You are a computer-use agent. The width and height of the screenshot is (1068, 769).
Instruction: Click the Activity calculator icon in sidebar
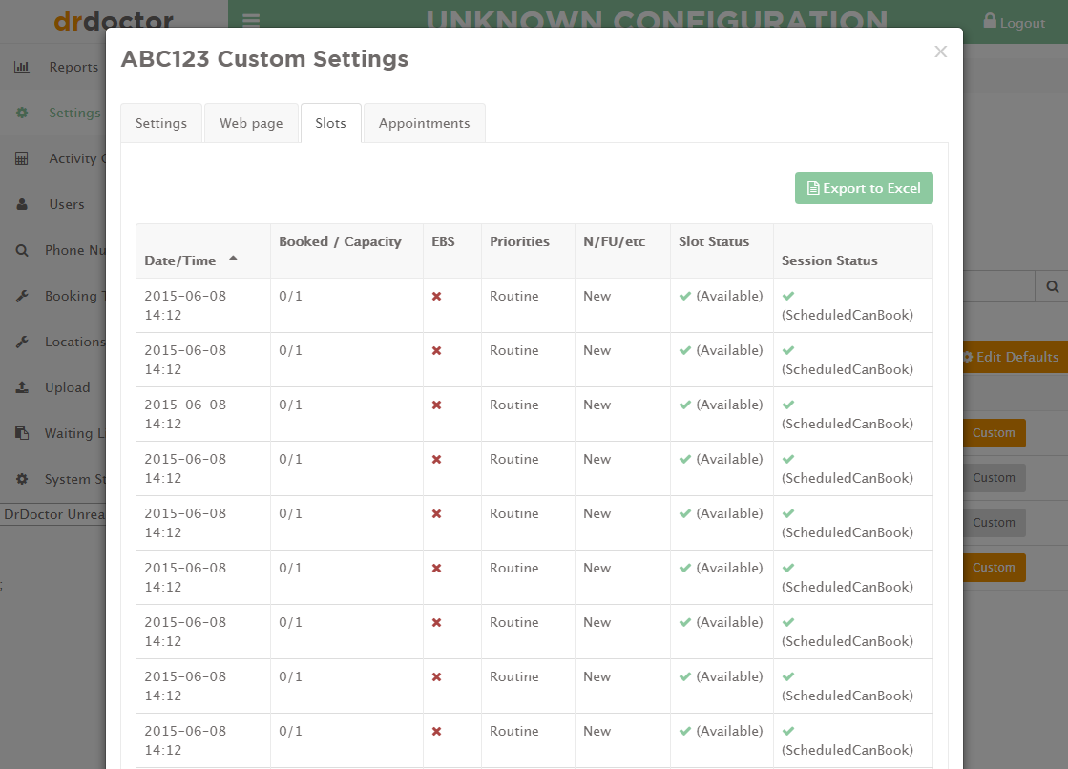22,158
